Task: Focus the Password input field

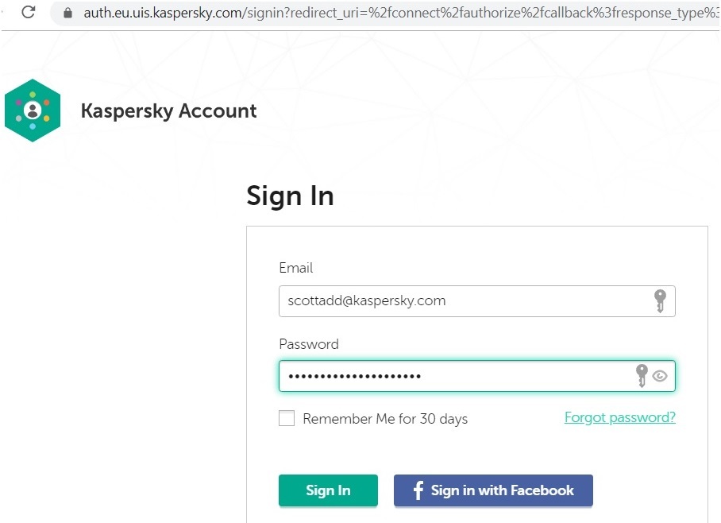Action: pos(477,376)
